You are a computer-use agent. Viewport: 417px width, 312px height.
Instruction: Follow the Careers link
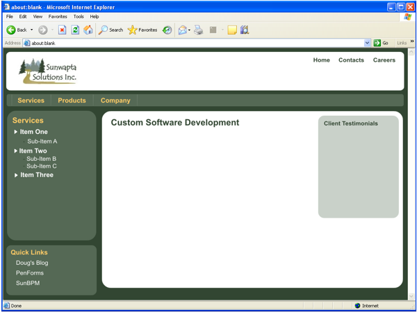click(384, 60)
